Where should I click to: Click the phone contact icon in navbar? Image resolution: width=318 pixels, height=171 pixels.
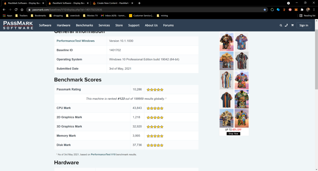[x=286, y=25]
